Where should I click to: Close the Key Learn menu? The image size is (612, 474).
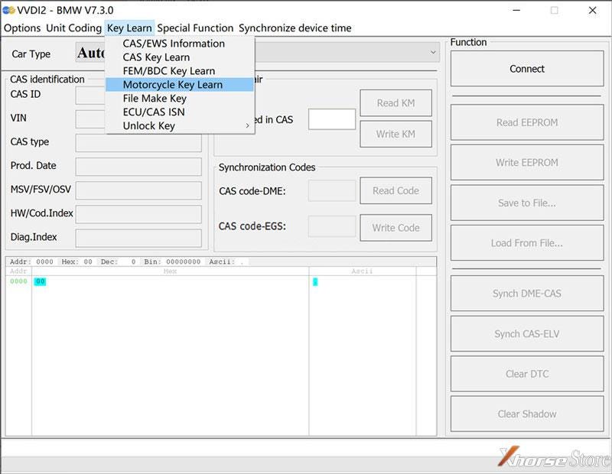click(129, 28)
